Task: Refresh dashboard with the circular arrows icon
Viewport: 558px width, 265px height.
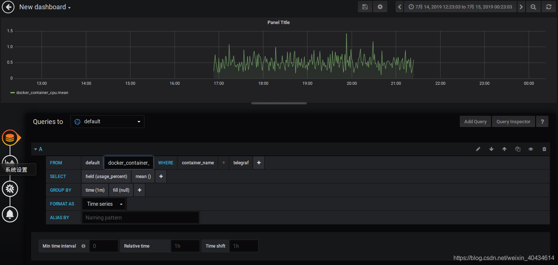Action: [549, 7]
